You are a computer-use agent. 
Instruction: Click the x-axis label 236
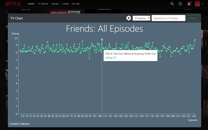(194, 116)
